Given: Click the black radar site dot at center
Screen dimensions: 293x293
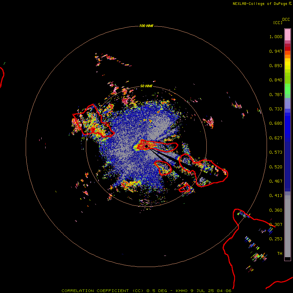Looking at the screenshot, I should click(x=146, y=146).
